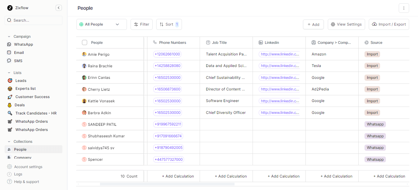Collapse the Campaign section in sidebar
Image resolution: width=418 pixels, height=190 pixels.
tap(9, 37)
